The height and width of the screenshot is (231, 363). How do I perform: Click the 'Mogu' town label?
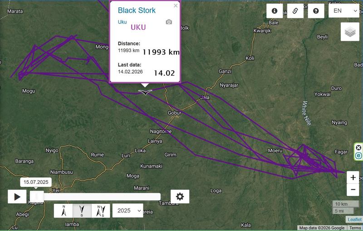point(29,91)
